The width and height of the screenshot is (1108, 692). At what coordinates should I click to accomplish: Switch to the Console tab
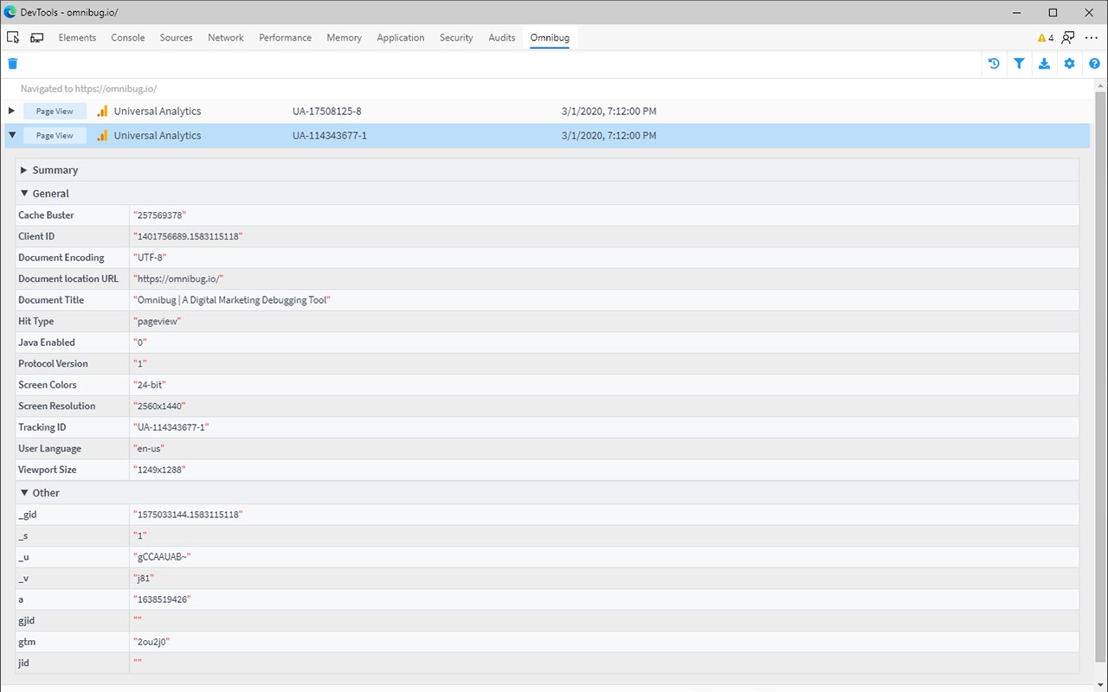coord(128,38)
